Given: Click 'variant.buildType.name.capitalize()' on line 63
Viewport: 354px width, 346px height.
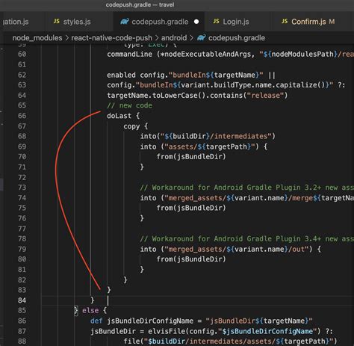Looking at the screenshot, I should pyautogui.click(x=253, y=85).
